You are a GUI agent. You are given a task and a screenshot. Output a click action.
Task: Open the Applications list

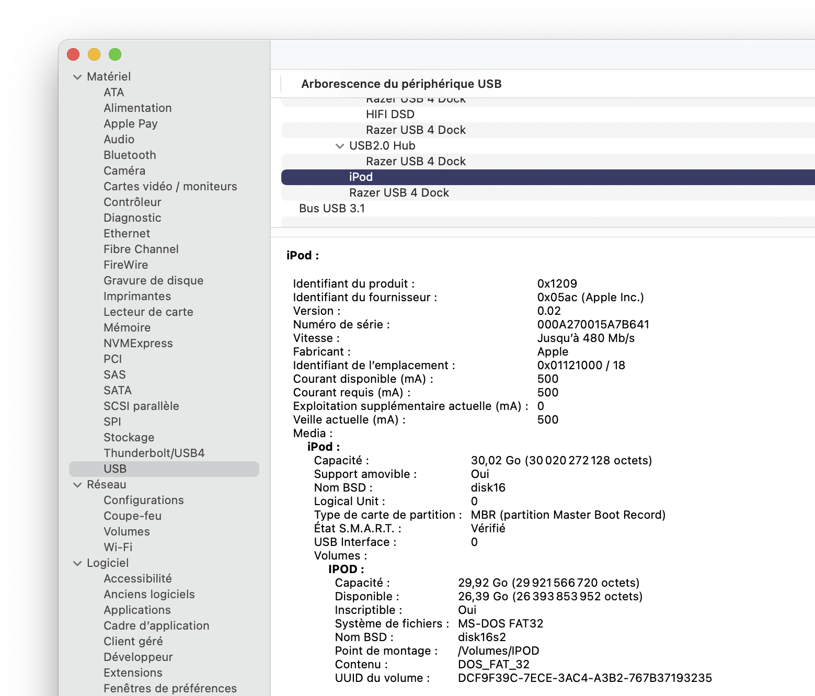(137, 610)
